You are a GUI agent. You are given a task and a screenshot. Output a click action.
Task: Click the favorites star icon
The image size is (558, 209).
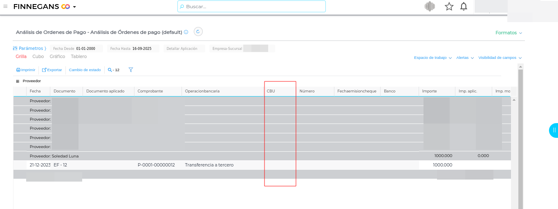coord(449,6)
